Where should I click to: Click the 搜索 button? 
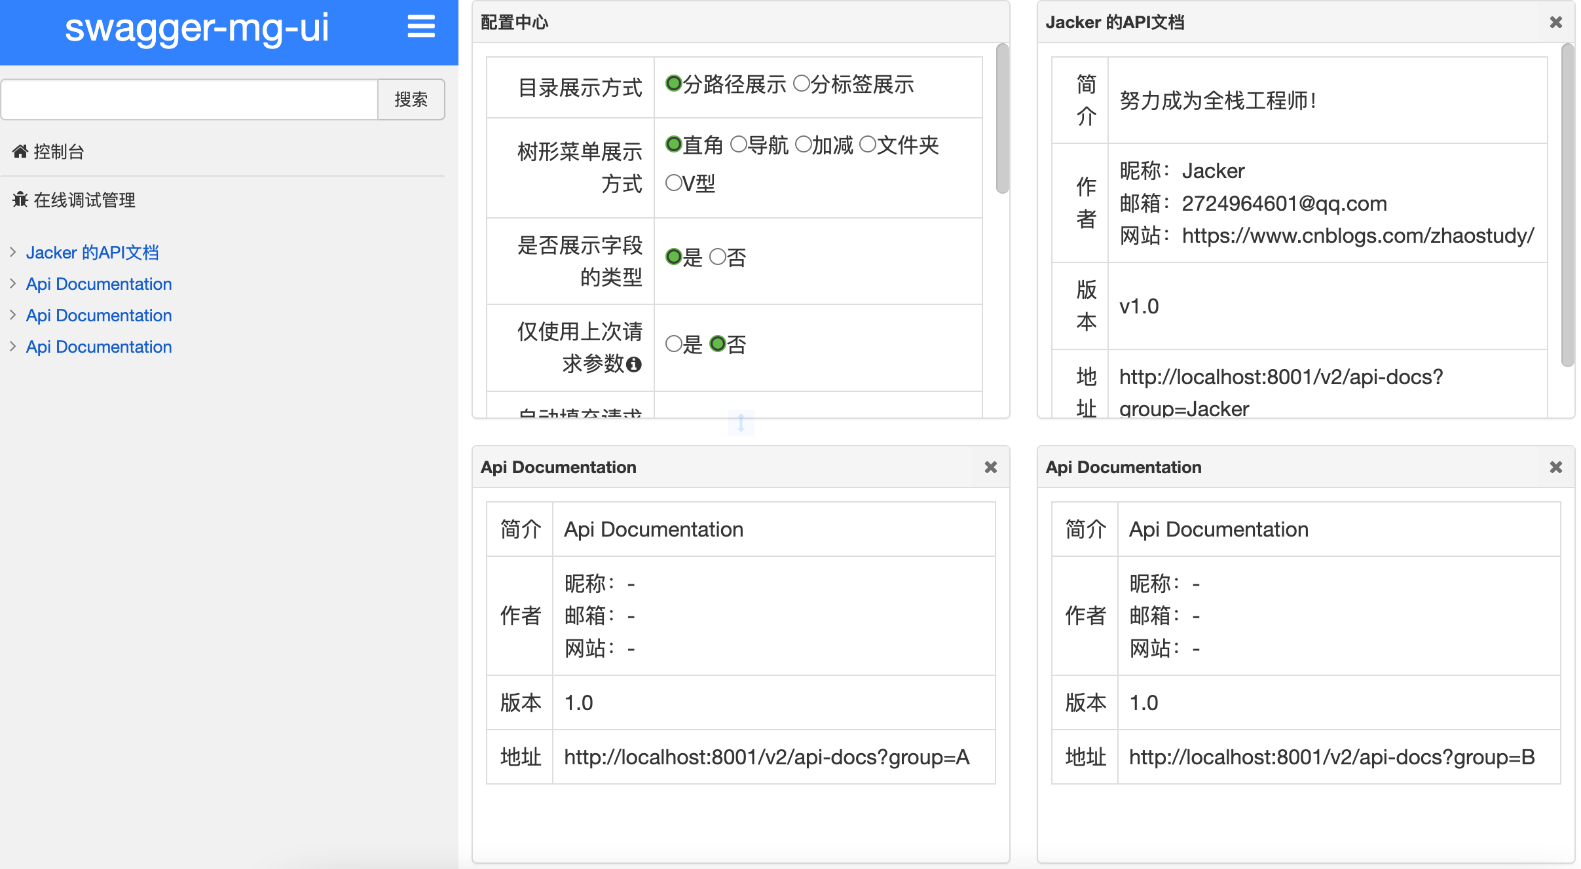coord(411,99)
